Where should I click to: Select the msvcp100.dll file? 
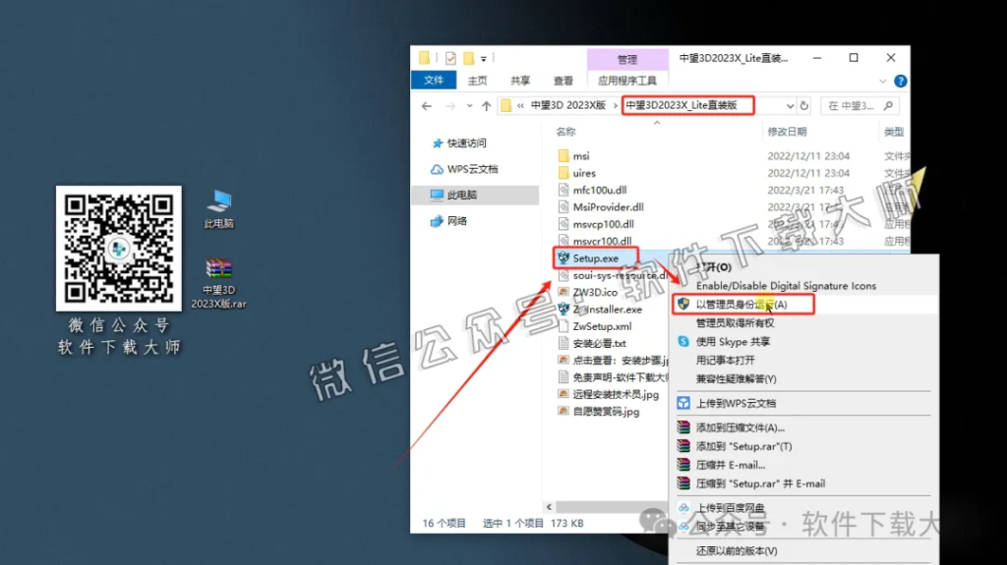[x=603, y=224]
